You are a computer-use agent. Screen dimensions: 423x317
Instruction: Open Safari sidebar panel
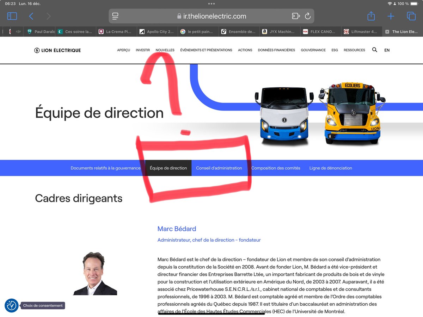click(12, 16)
